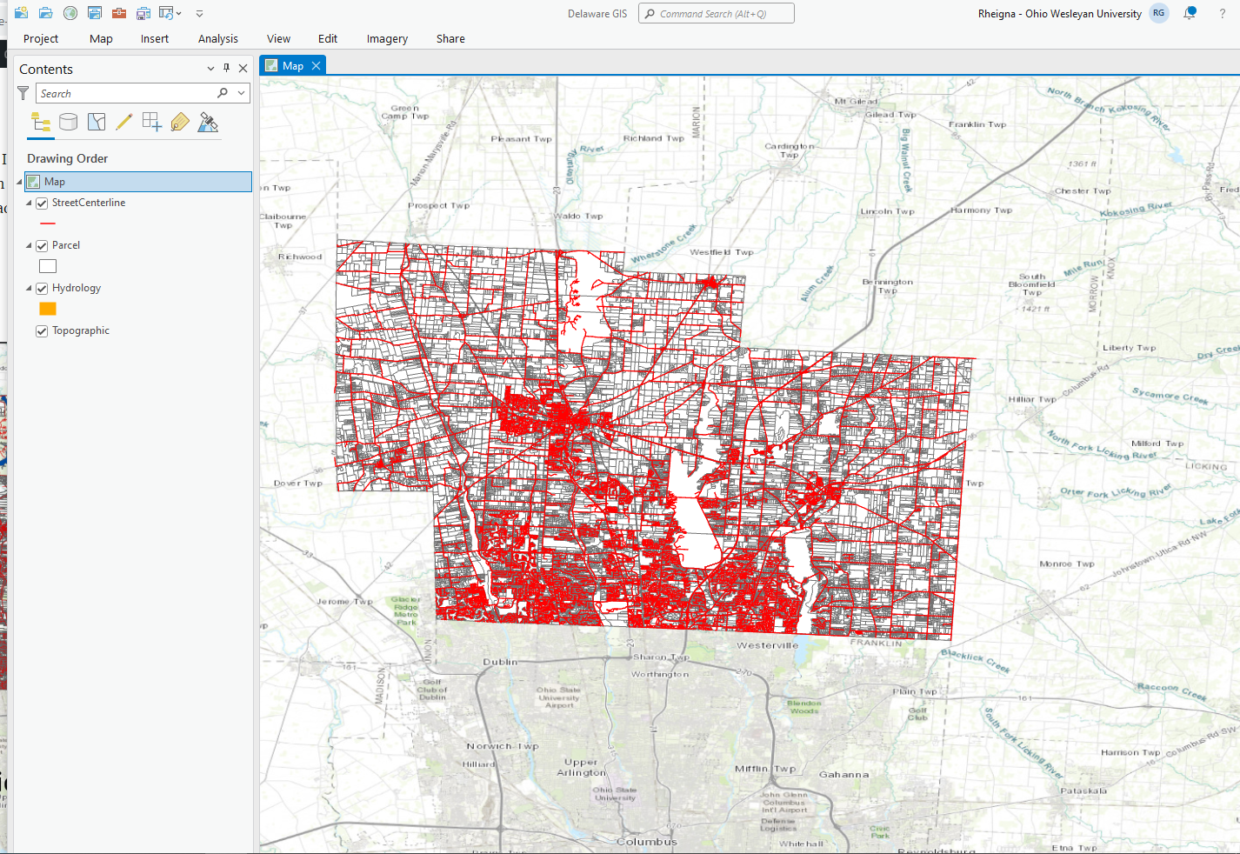The image size is (1240, 854).
Task: Open the Imagery ribbon menu
Action: point(386,38)
